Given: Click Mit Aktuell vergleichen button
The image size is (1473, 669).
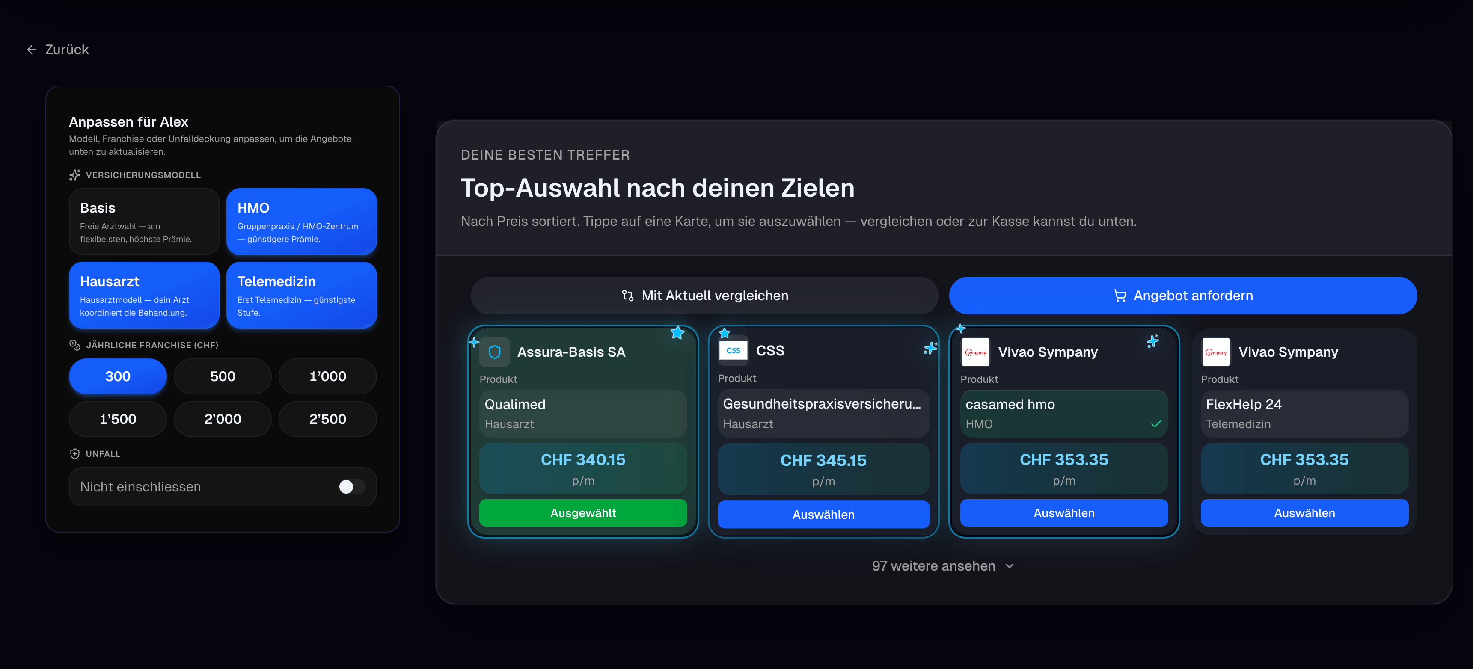Looking at the screenshot, I should click(704, 296).
